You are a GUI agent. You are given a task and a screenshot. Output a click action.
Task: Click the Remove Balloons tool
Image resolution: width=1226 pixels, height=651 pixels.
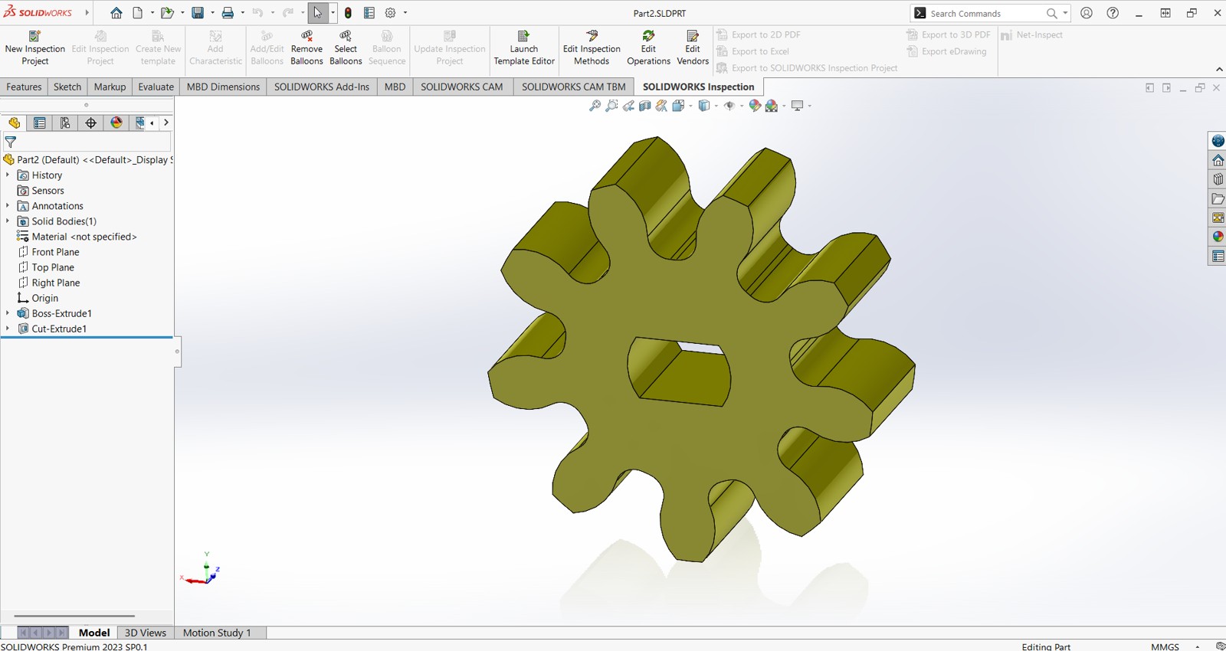(x=306, y=48)
